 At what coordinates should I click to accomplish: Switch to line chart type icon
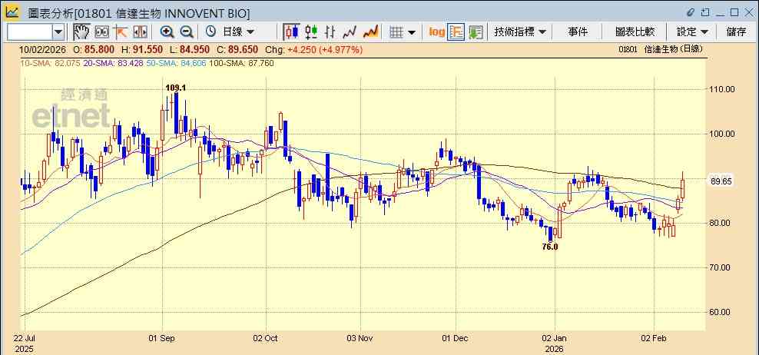pos(350,32)
